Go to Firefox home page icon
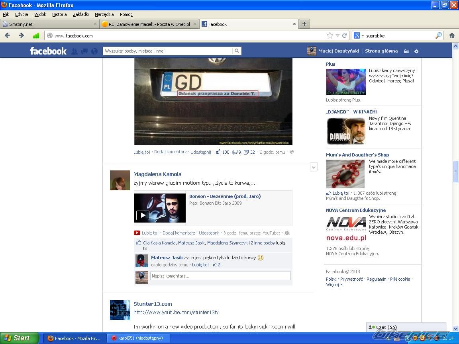 [x=451, y=35]
